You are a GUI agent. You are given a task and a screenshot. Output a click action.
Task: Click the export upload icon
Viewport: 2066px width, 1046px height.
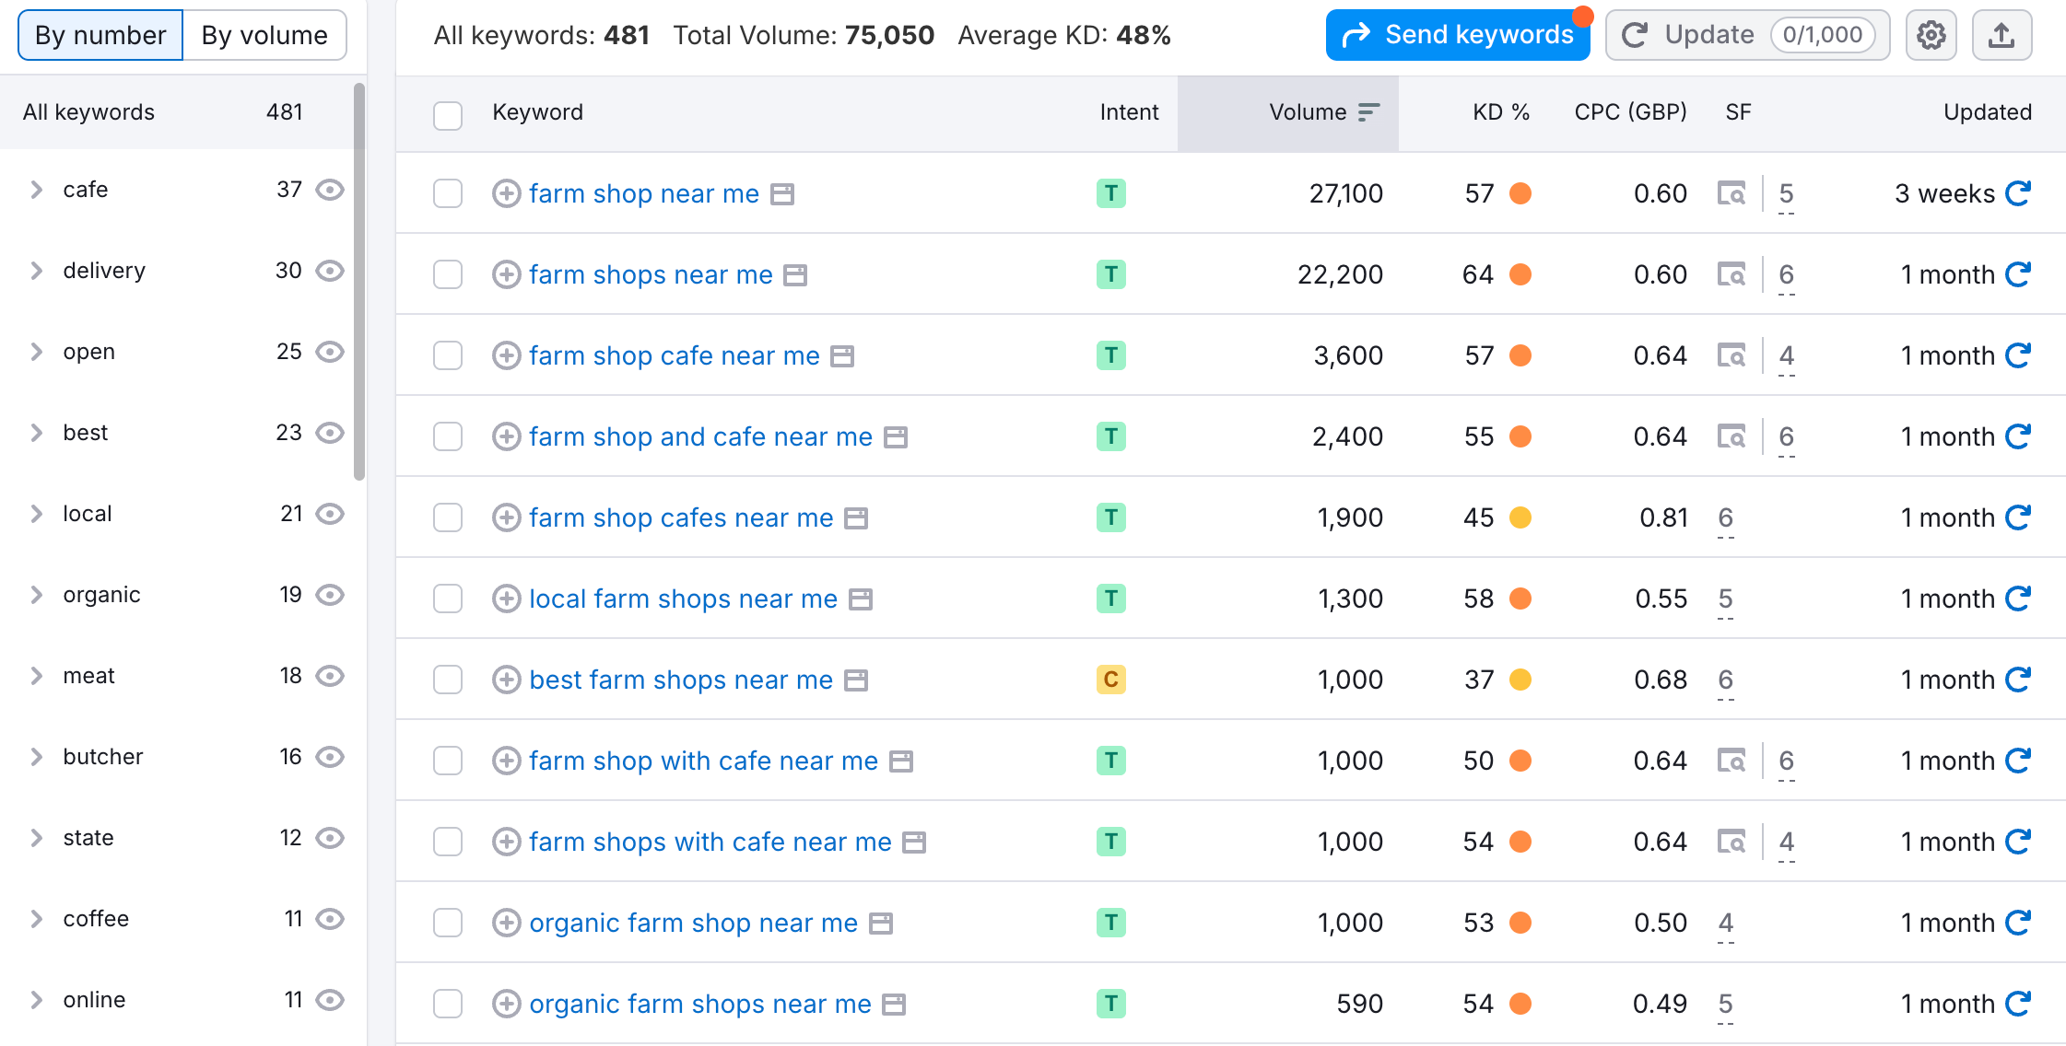[2001, 36]
